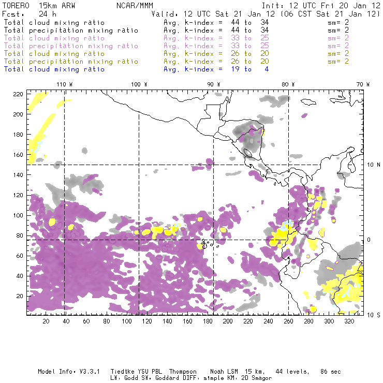Click the '100' tick on the vertical axis

18,215
